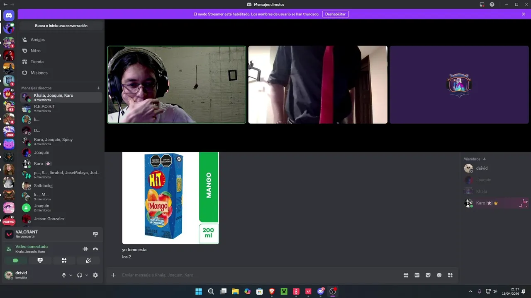Viewport: 531px width, 298px height.
Task: Deafen headphones in user panel
Action: 80,275
